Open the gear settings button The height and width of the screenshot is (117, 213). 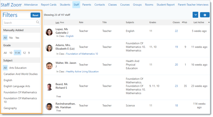205,15
